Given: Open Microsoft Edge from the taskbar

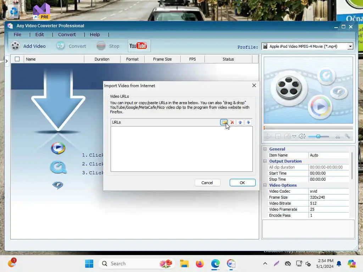Looking at the screenshot, I should 215,263.
